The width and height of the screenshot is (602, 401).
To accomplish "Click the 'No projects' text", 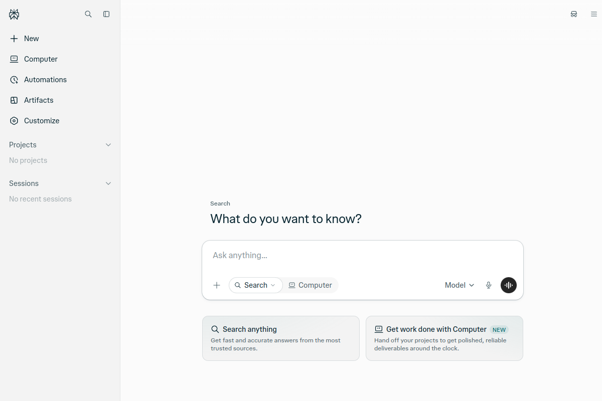I will coord(28,160).
